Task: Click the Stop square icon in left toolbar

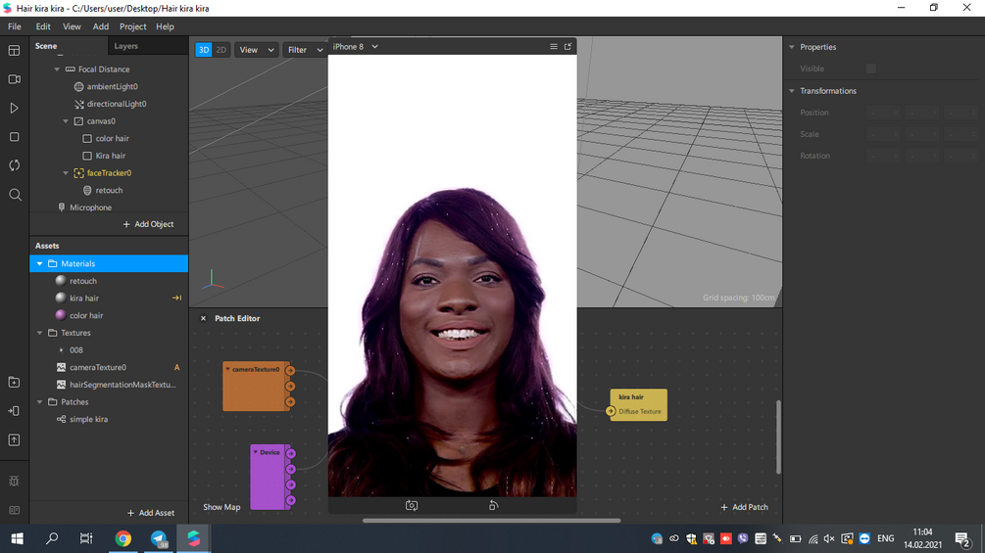Action: coord(14,137)
